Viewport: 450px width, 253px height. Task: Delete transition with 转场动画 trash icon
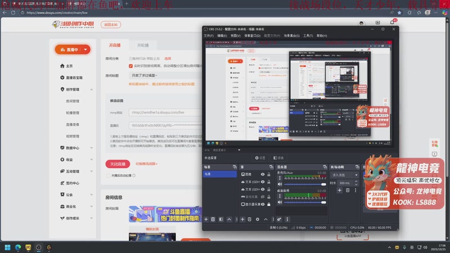point(348,190)
